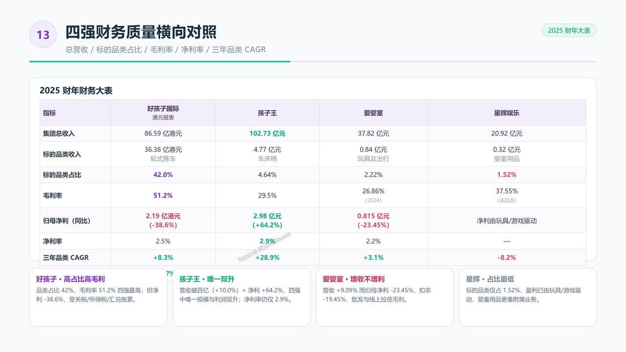Select the +8.3% CAGR value
Viewport: 626px width, 352px height.
[163, 257]
